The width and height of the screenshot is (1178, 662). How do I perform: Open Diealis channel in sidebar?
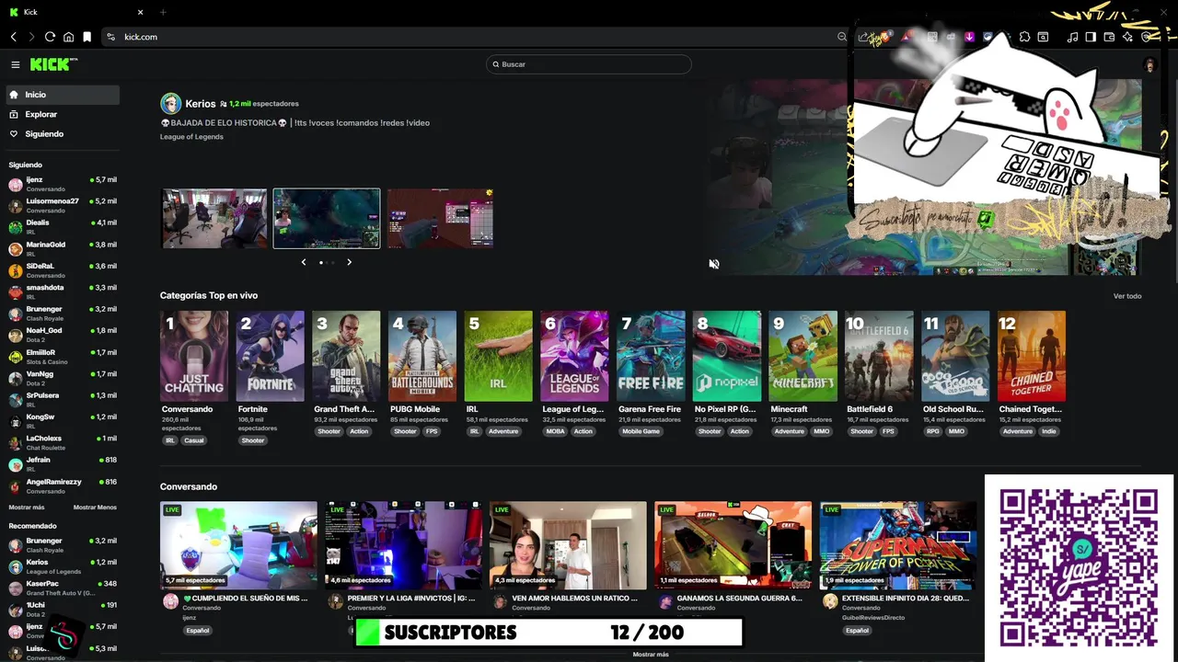coord(63,227)
